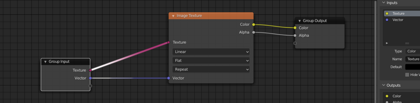Click the Image Texture Vector input socket
The height and width of the screenshot is (103, 420).
pos(169,78)
